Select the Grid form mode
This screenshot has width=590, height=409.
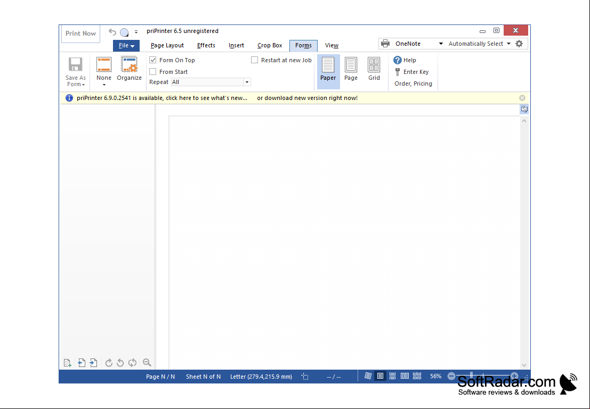[x=374, y=69]
